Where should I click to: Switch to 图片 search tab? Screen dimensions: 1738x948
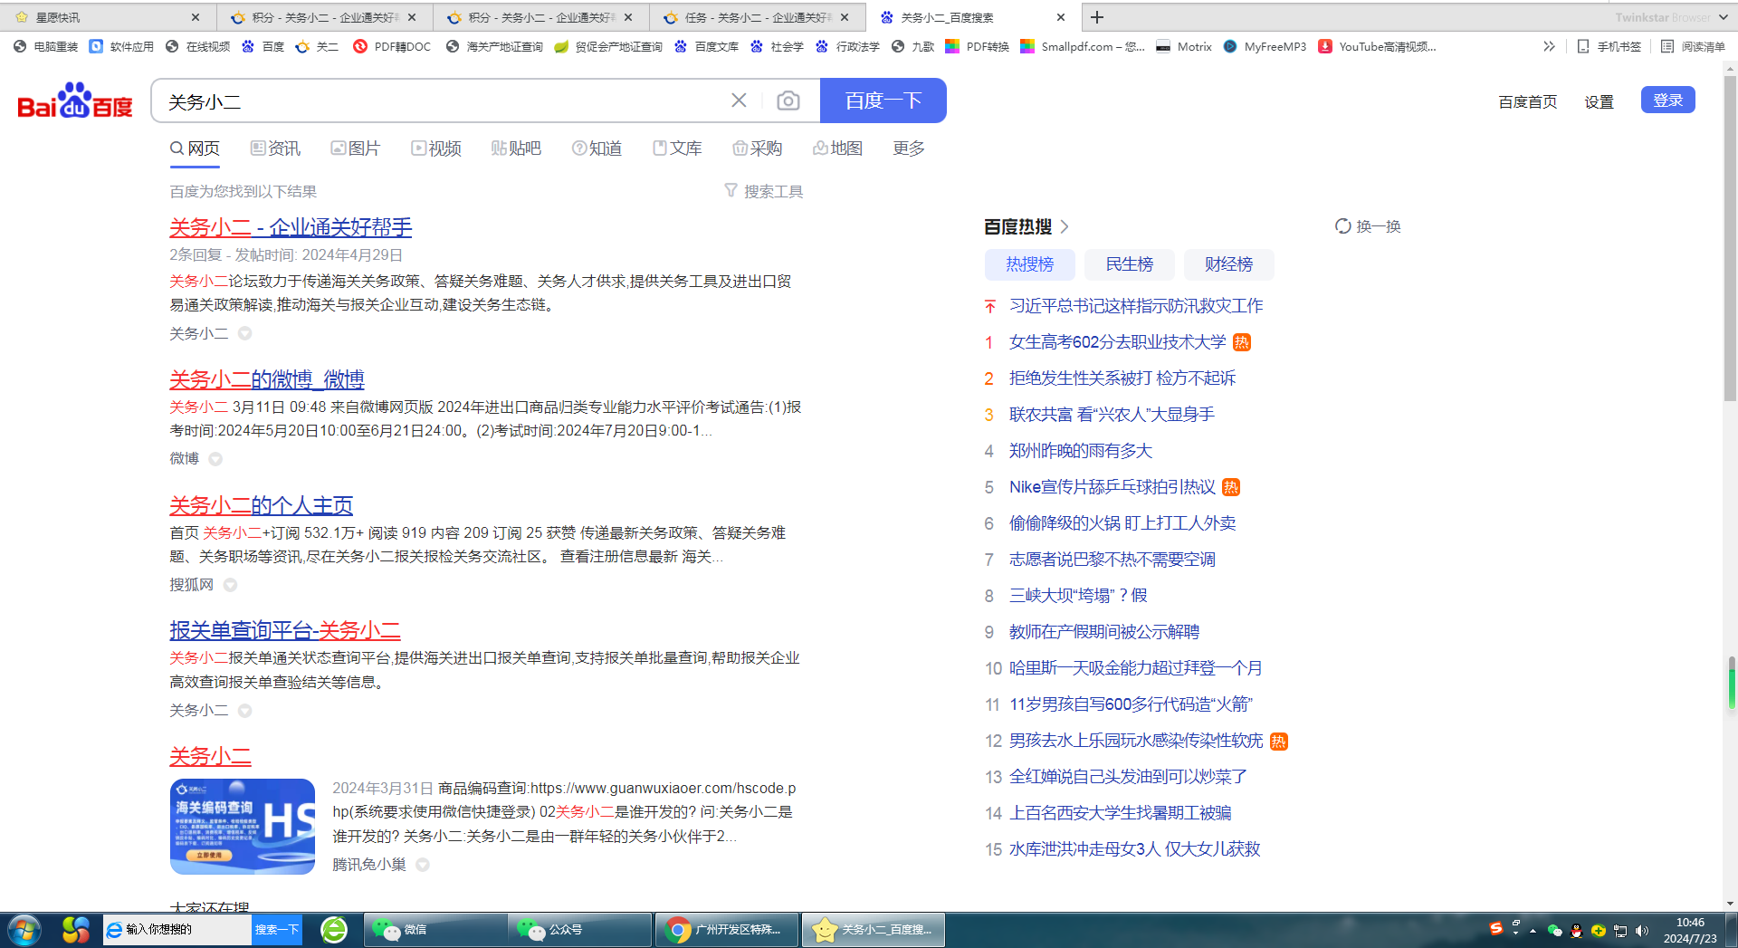(356, 148)
